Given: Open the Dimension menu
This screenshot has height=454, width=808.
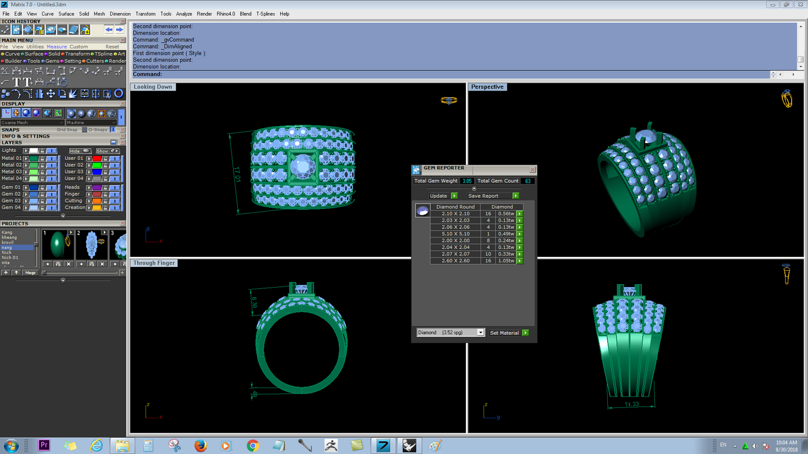Looking at the screenshot, I should 120,14.
